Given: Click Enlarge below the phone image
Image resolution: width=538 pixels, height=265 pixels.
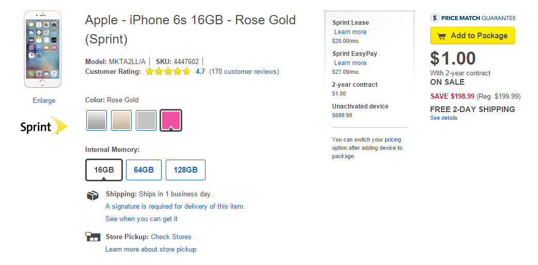Looking at the screenshot, I should click(44, 101).
